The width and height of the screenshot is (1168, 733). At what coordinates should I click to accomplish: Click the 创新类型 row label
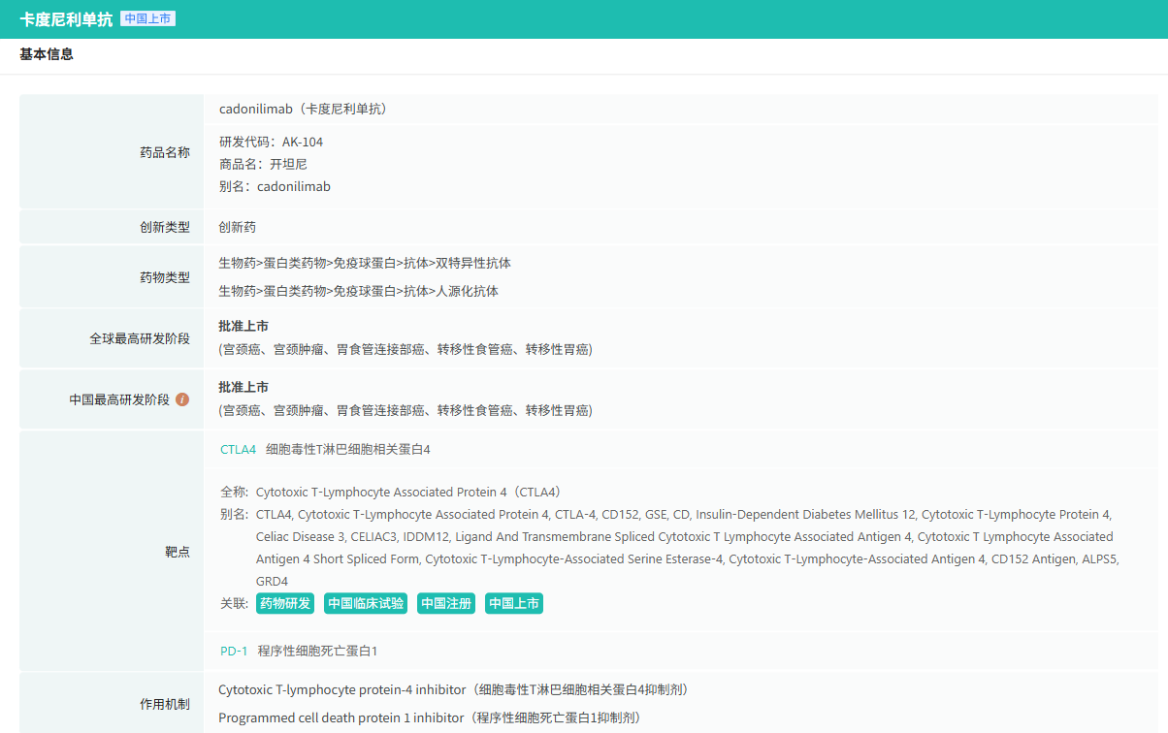pyautogui.click(x=165, y=227)
